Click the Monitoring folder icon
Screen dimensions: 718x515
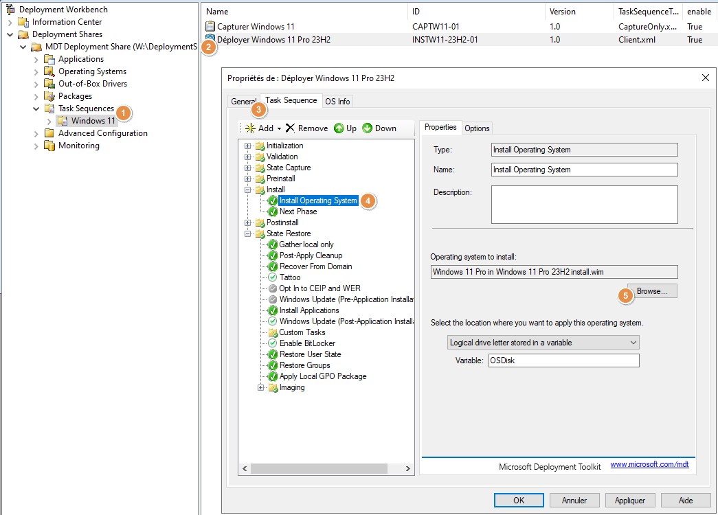click(49, 146)
